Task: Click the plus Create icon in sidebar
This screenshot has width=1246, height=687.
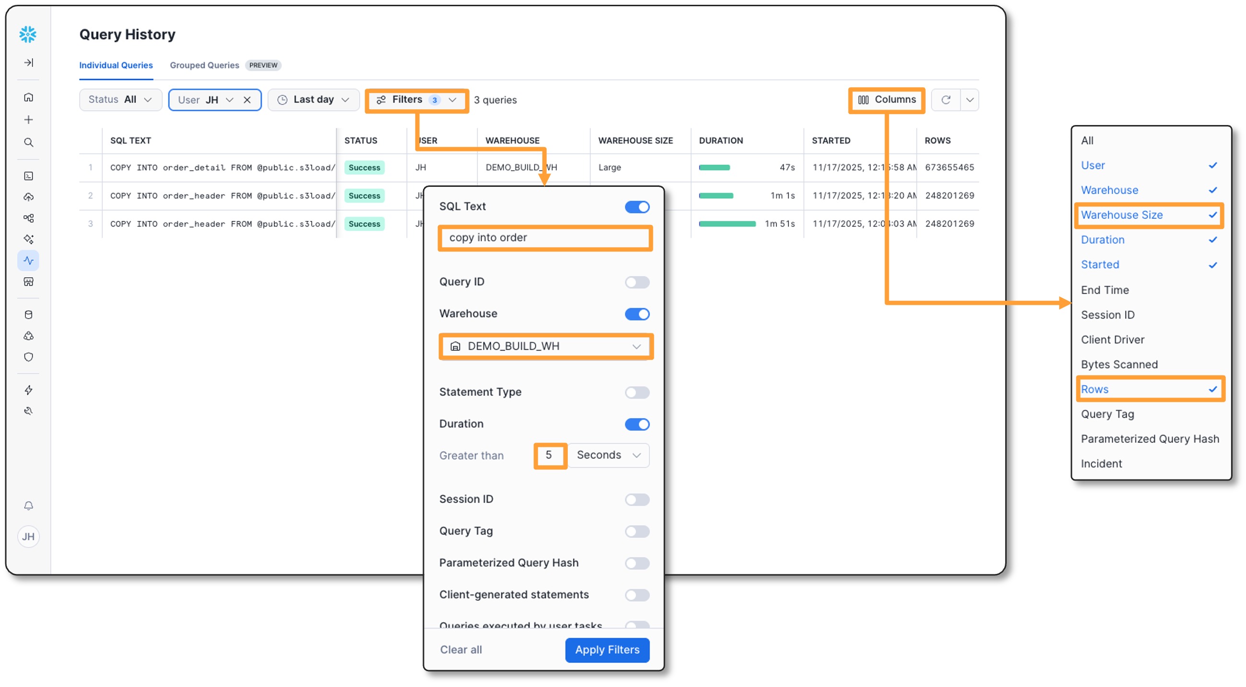Action: (x=29, y=120)
